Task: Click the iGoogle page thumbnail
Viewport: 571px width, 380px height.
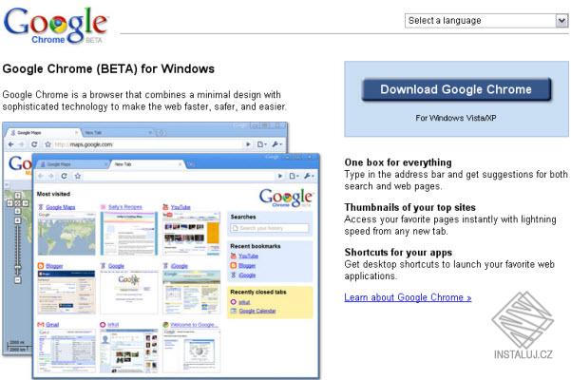Action: [191, 292]
